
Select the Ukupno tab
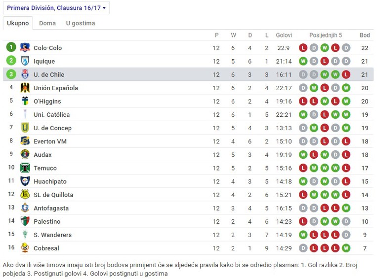tap(18, 23)
